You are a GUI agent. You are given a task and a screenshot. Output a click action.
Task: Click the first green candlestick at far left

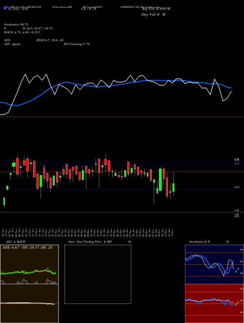4,202
